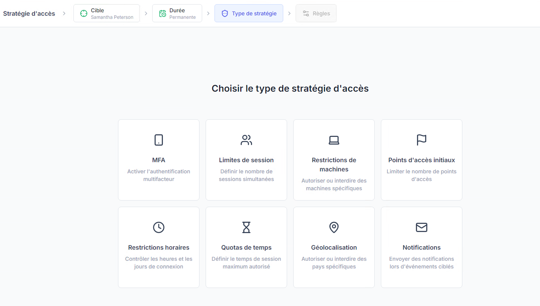
Task: Click the Règles step in breadcrumb
Action: (316, 13)
